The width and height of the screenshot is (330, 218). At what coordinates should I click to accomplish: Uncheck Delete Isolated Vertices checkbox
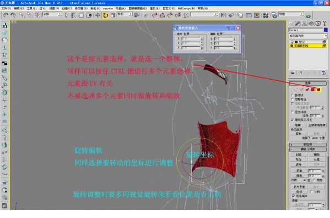click(x=293, y=120)
